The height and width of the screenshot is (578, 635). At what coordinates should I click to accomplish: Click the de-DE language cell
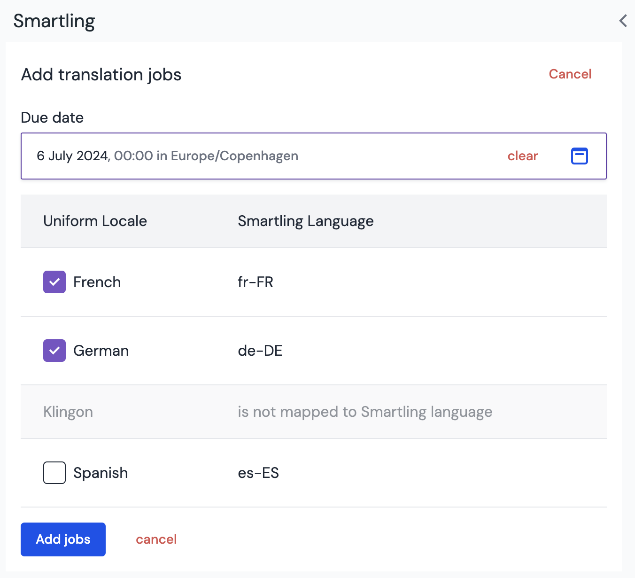click(x=260, y=351)
